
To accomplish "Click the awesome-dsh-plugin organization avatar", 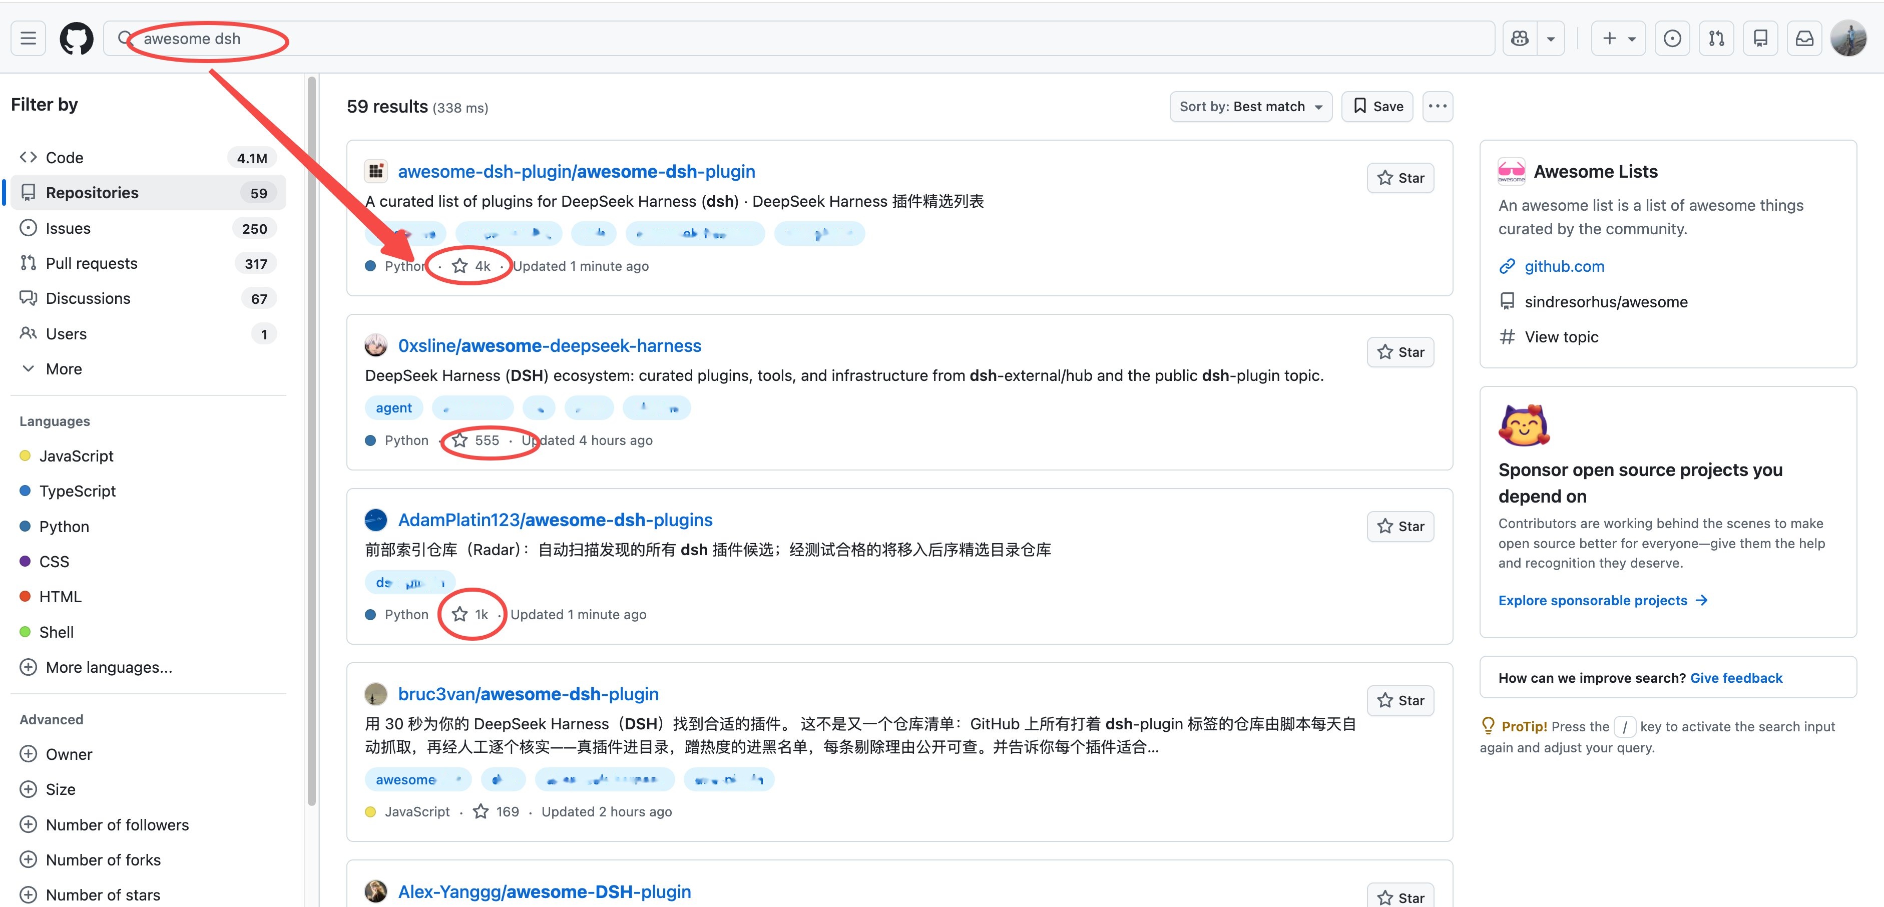I will [x=376, y=171].
